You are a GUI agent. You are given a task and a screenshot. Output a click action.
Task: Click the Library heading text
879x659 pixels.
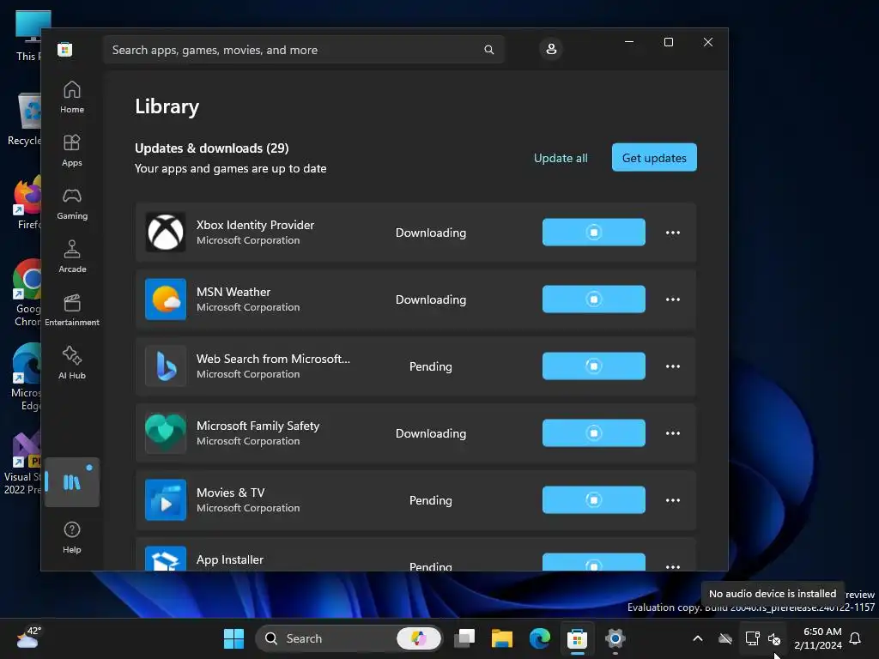pyautogui.click(x=167, y=106)
